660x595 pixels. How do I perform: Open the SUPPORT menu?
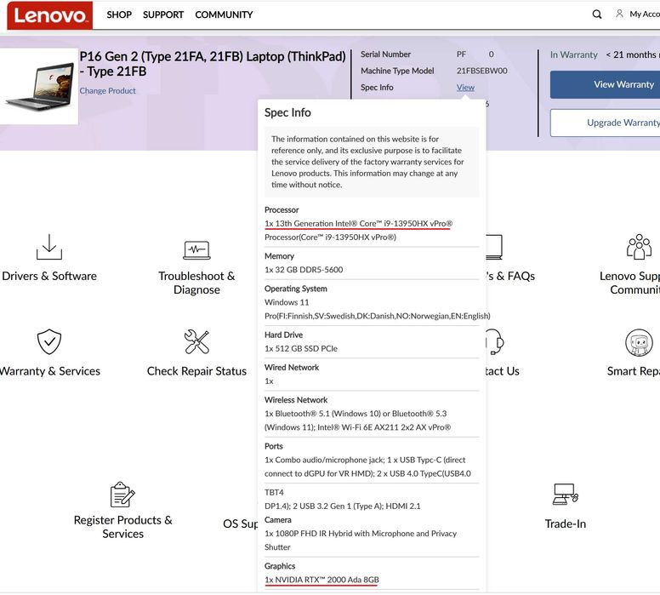point(163,14)
